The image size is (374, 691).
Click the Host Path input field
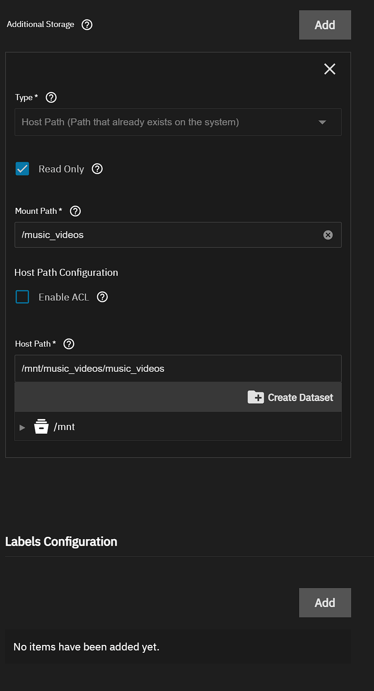178,369
